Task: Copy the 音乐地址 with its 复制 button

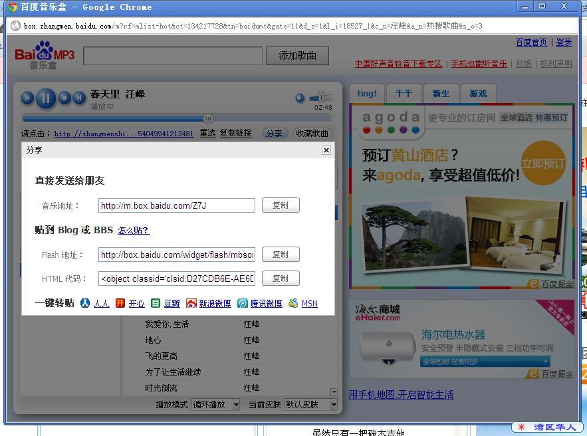Action: coord(281,205)
